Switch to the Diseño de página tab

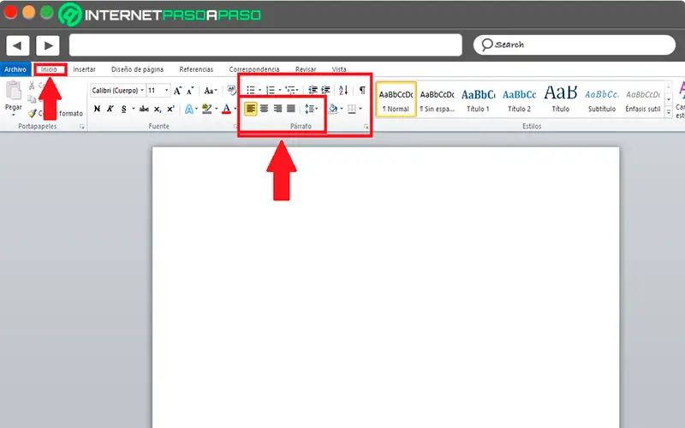pos(137,69)
